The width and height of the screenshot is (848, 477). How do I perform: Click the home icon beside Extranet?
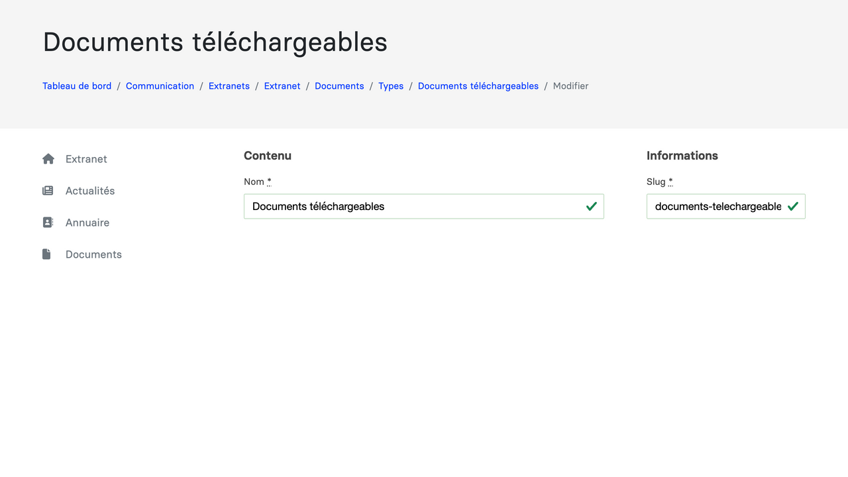coord(48,159)
